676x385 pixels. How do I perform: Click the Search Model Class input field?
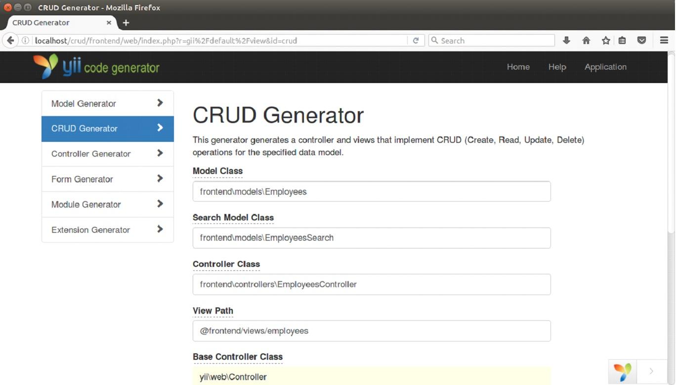(x=372, y=238)
